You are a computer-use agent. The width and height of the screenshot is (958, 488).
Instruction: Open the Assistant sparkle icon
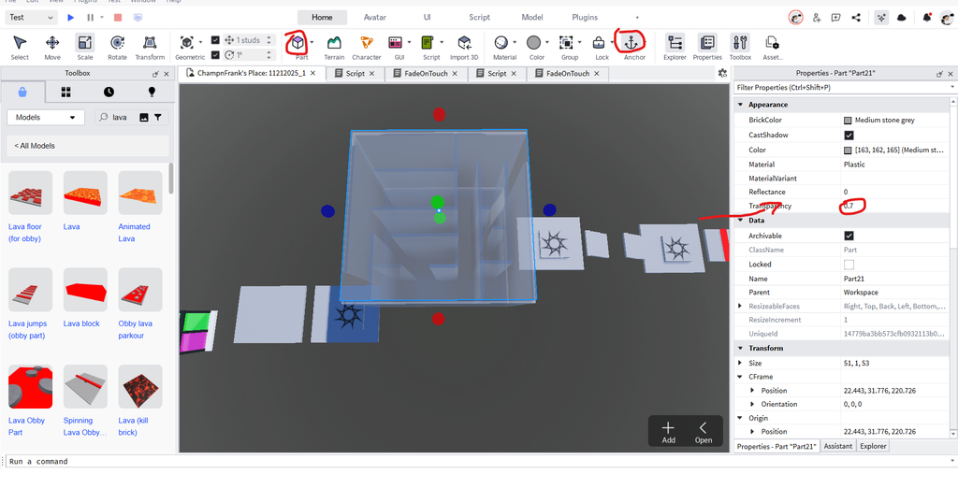click(x=881, y=18)
